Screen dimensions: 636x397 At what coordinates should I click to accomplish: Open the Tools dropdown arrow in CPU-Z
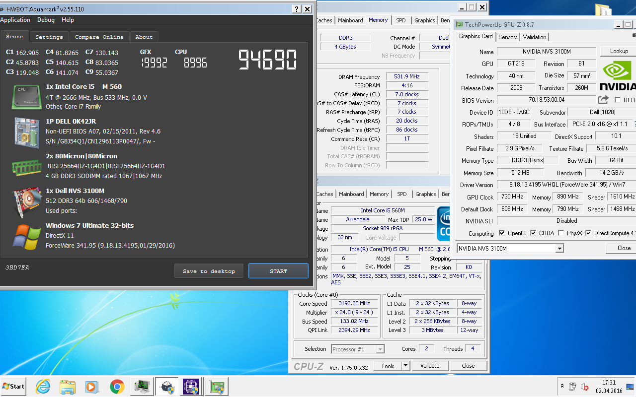tap(405, 366)
